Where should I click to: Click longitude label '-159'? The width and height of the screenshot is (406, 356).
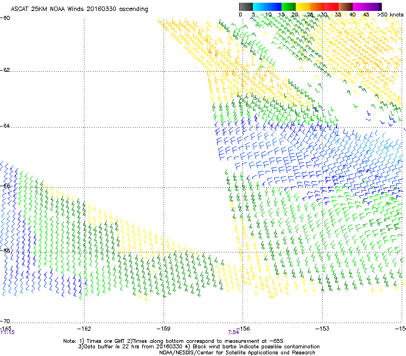(163, 329)
